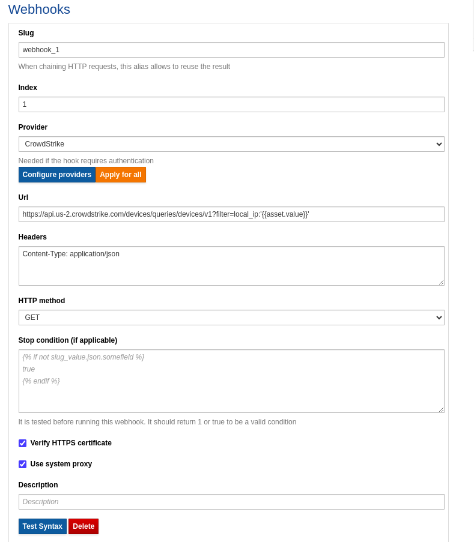
Task: Click inside the Headers textarea
Action: click(231, 266)
